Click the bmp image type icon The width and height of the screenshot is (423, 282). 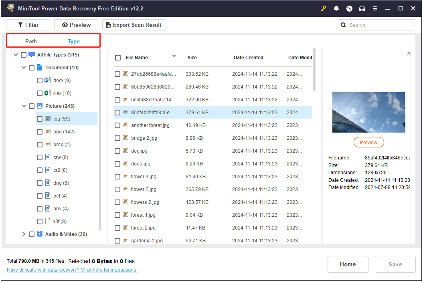48,144
